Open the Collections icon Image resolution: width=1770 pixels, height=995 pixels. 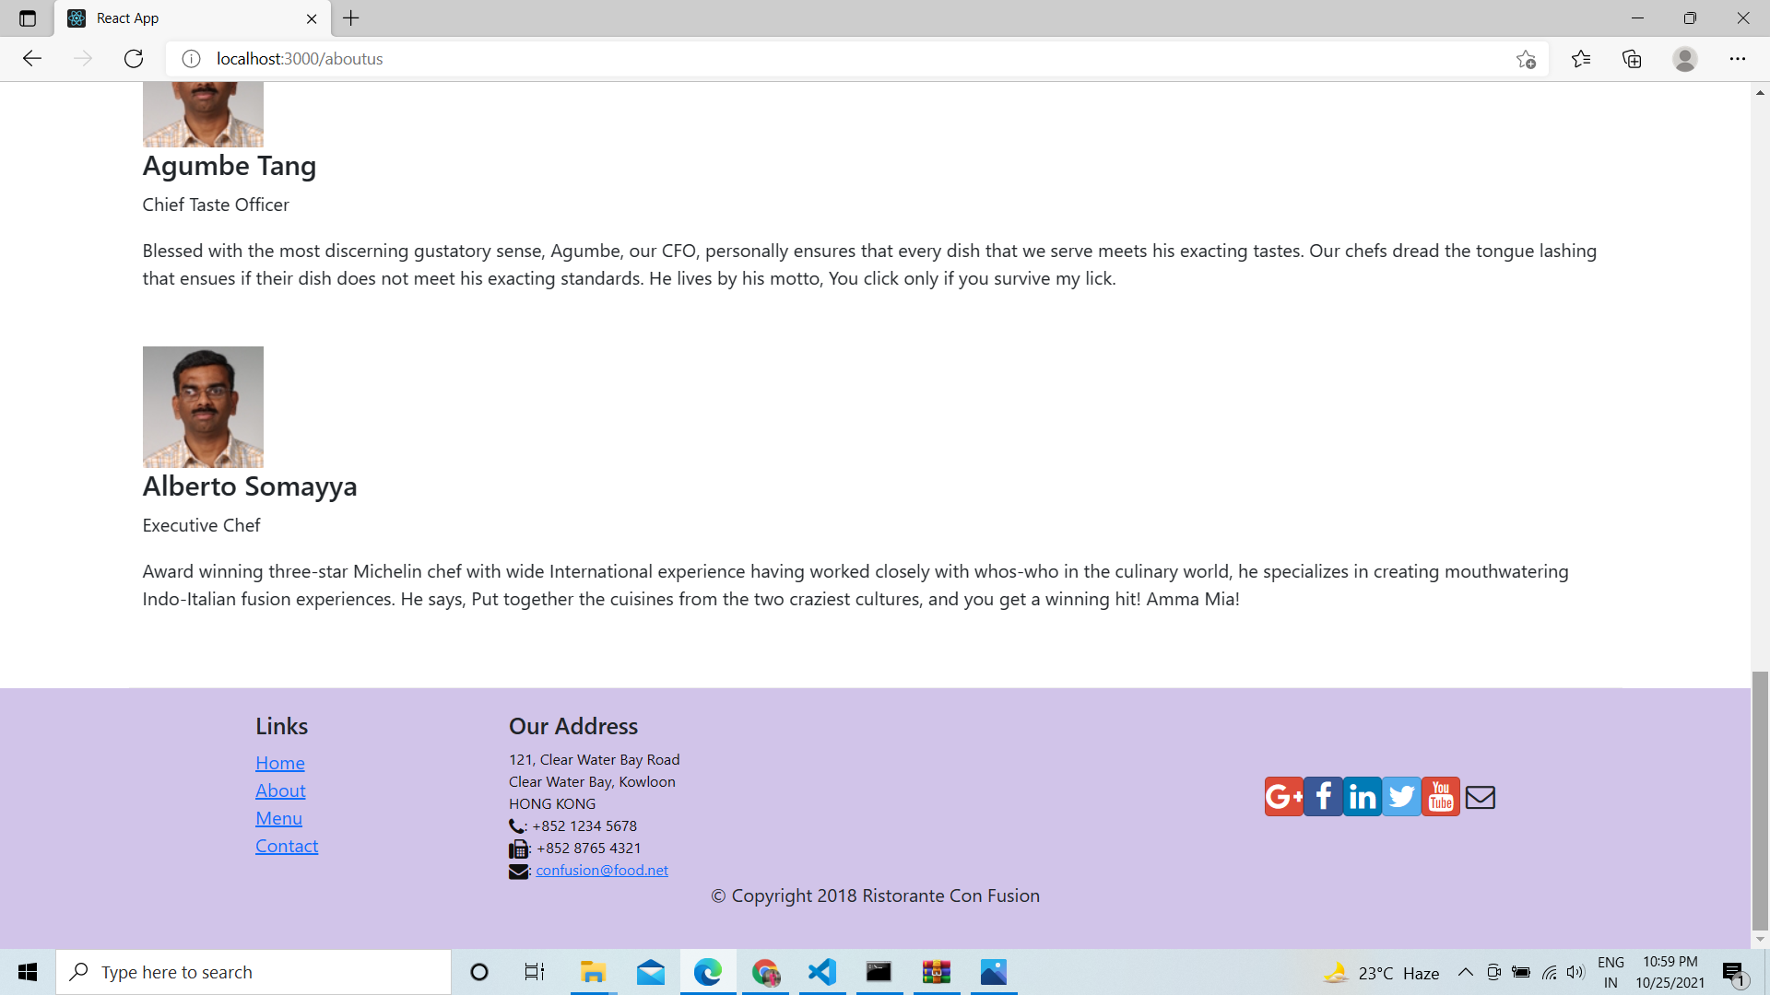pyautogui.click(x=1632, y=59)
